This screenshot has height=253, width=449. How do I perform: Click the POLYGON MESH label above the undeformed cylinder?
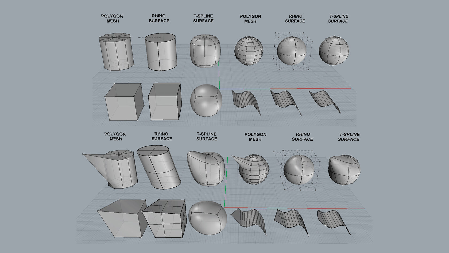112,18
